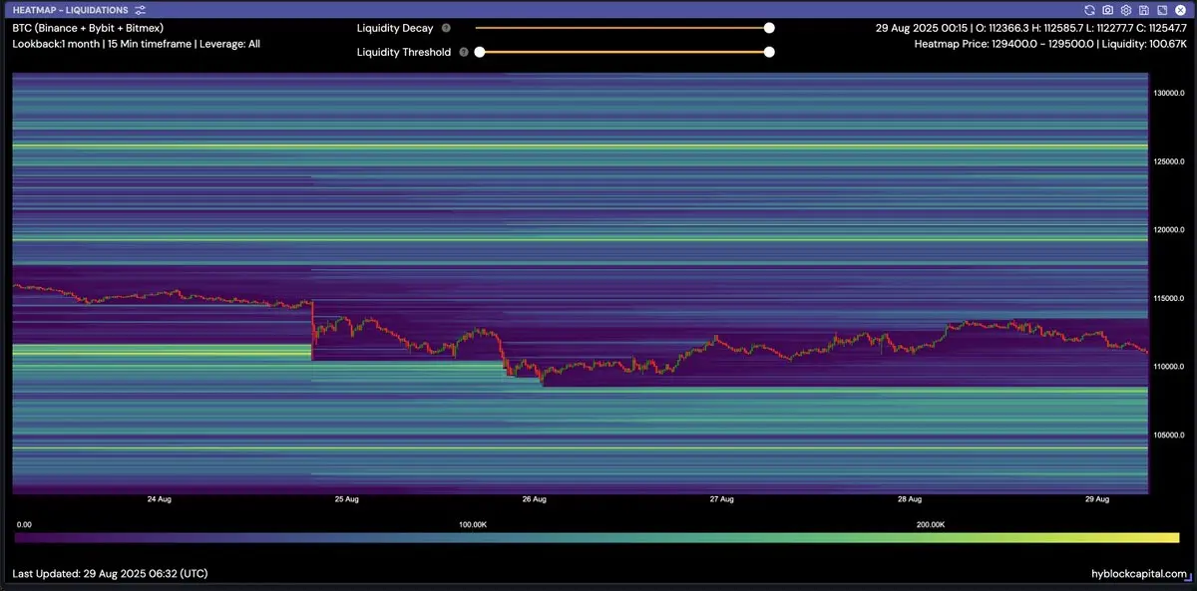Click the BTC (Binance + Bybit + Bitmex) label

click(88, 29)
